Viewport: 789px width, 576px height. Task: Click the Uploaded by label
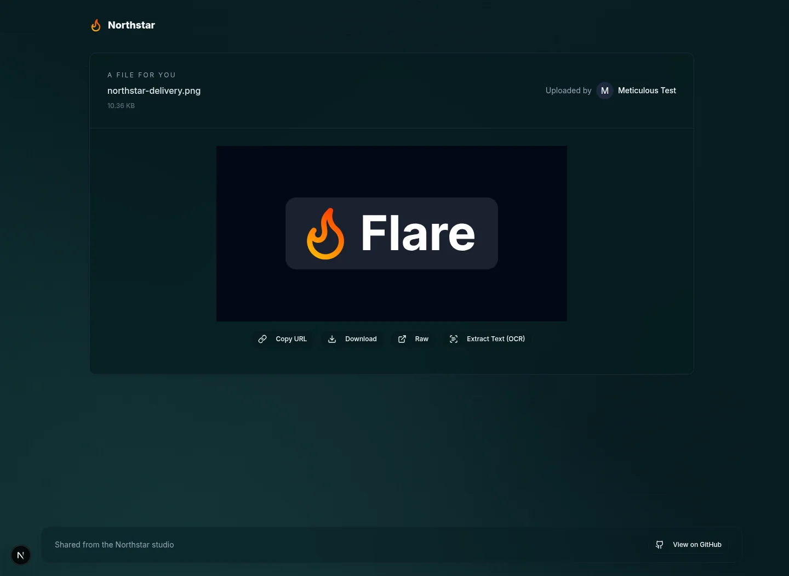(569, 91)
